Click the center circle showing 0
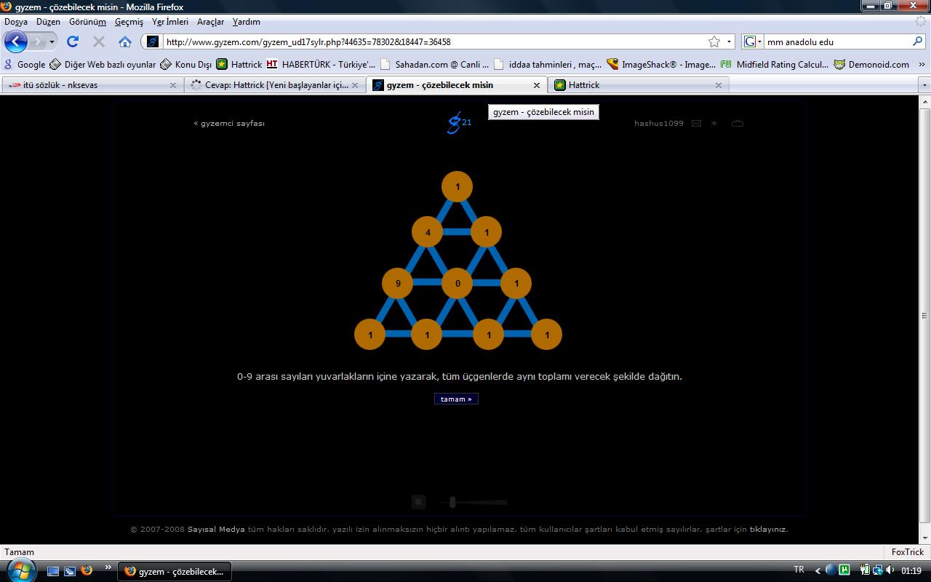 [457, 283]
